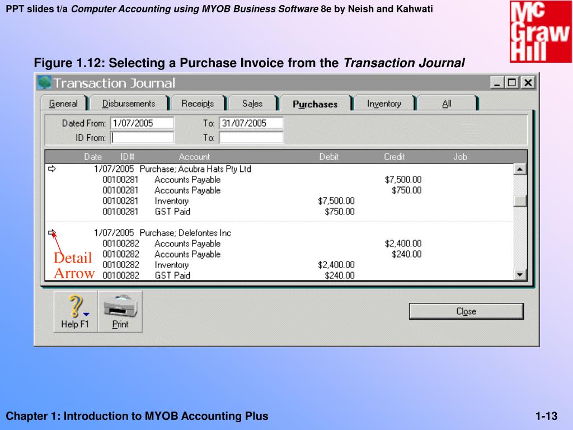The width and height of the screenshot is (573, 430).
Task: Click the Date column header
Action: tap(93, 157)
